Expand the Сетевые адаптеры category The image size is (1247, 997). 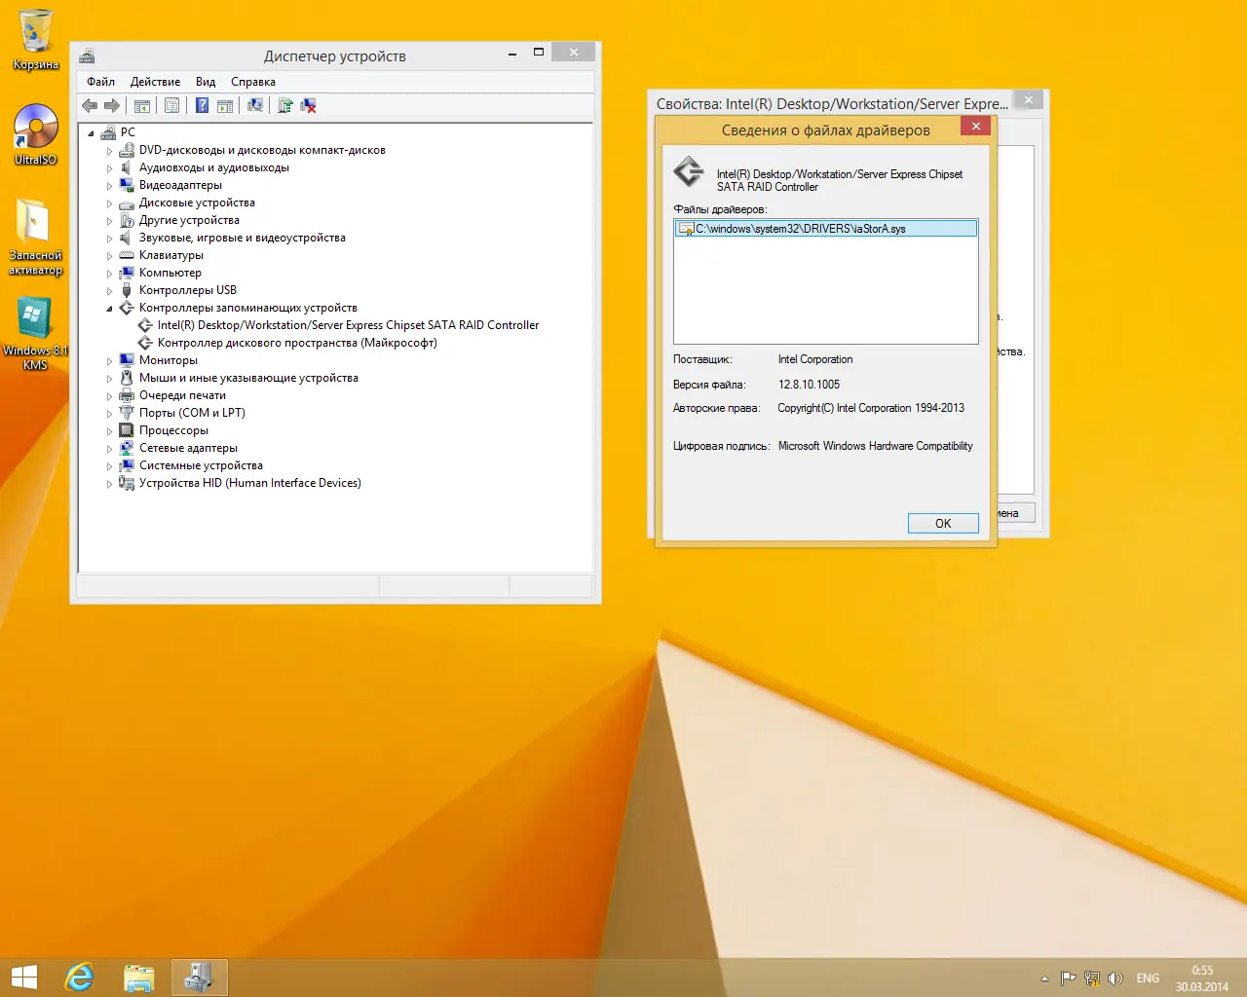click(x=109, y=449)
